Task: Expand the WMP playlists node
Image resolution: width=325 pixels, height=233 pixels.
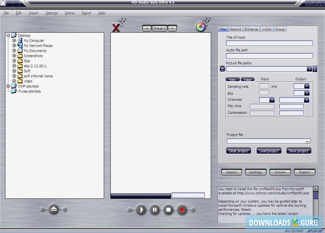Action: (8, 86)
